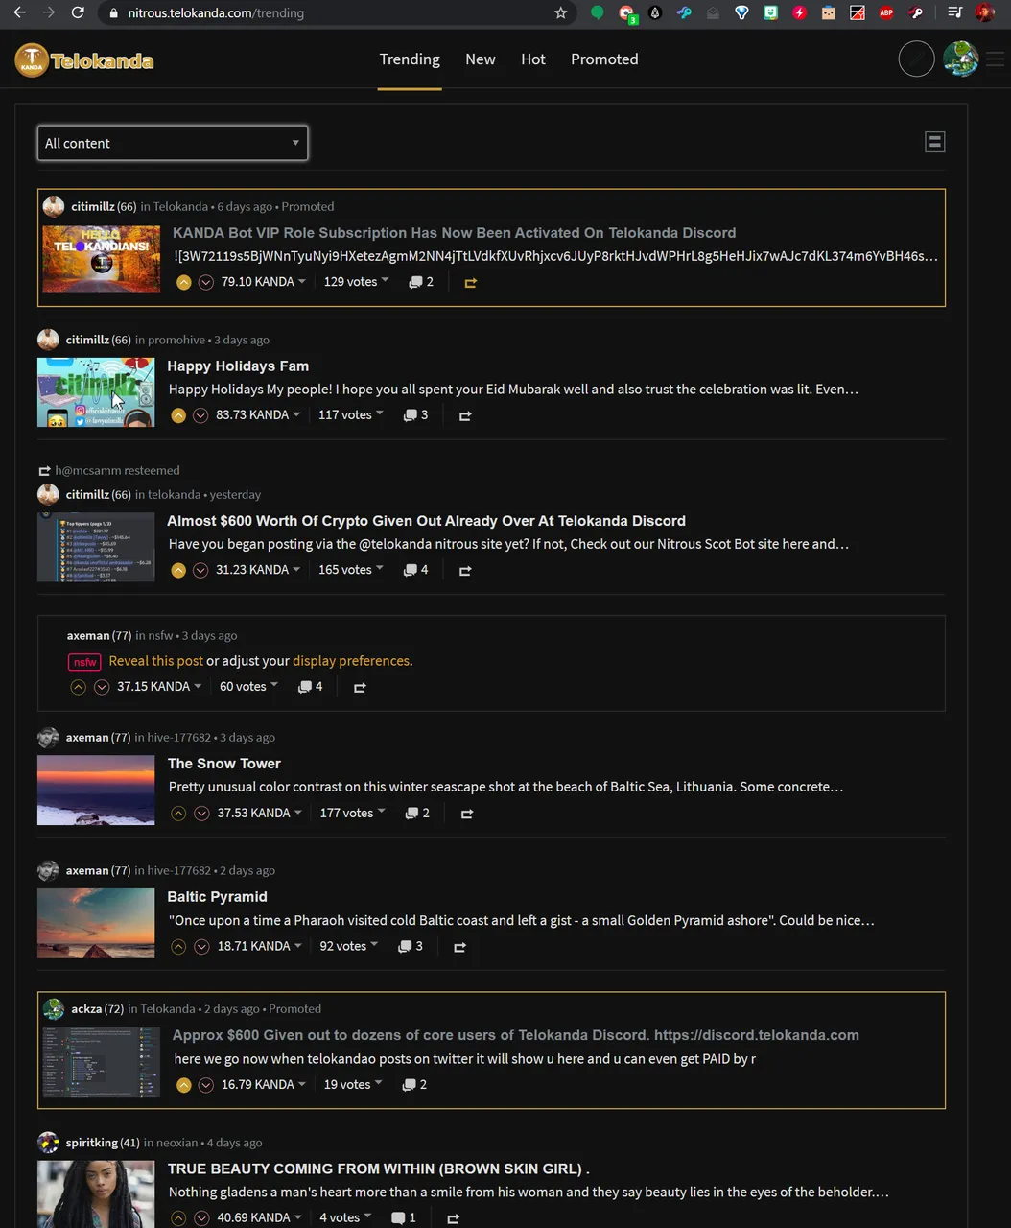Open the All content filter dropdown
The image size is (1011, 1228).
(173, 143)
